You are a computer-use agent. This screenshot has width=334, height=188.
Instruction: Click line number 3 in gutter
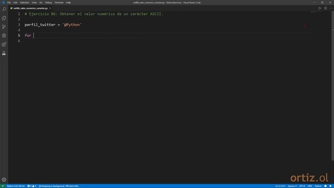(19, 25)
